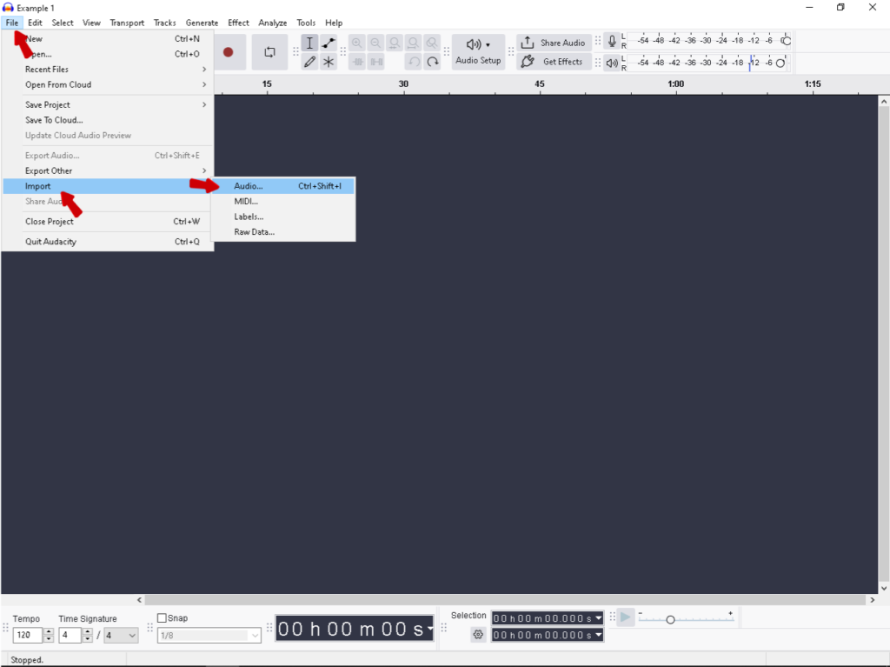
Task: Click the playback speed slider handle
Action: (670, 619)
